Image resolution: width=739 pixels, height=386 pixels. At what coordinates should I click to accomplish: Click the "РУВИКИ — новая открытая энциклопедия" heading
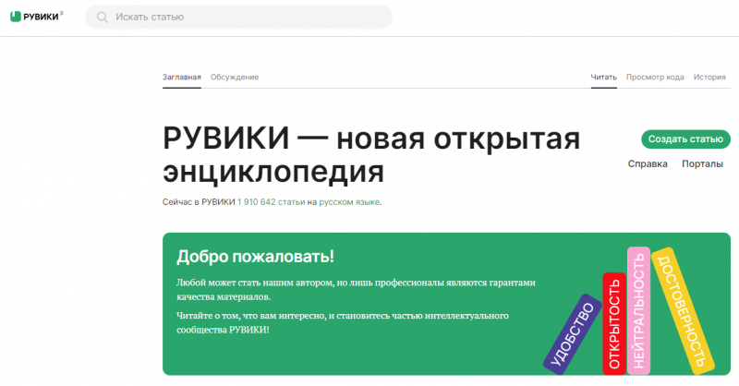(371, 155)
